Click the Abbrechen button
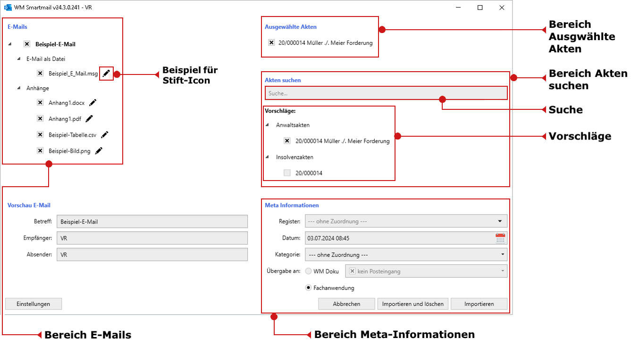Viewport: 631px width, 363px height. tap(346, 304)
